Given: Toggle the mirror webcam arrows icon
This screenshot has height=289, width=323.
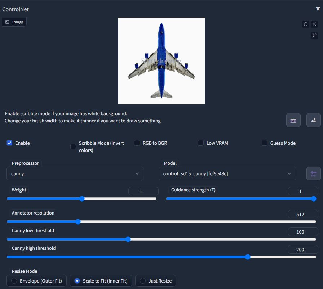Looking at the screenshot, I should 313,120.
